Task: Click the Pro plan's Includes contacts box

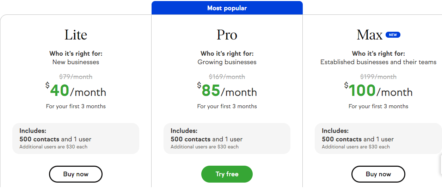Action: [227, 139]
